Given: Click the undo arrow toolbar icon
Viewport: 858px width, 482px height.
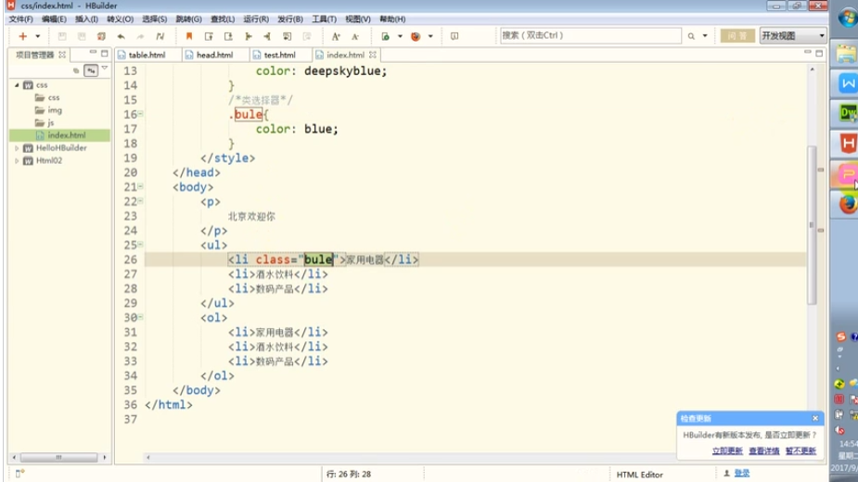Looking at the screenshot, I should click(x=120, y=36).
